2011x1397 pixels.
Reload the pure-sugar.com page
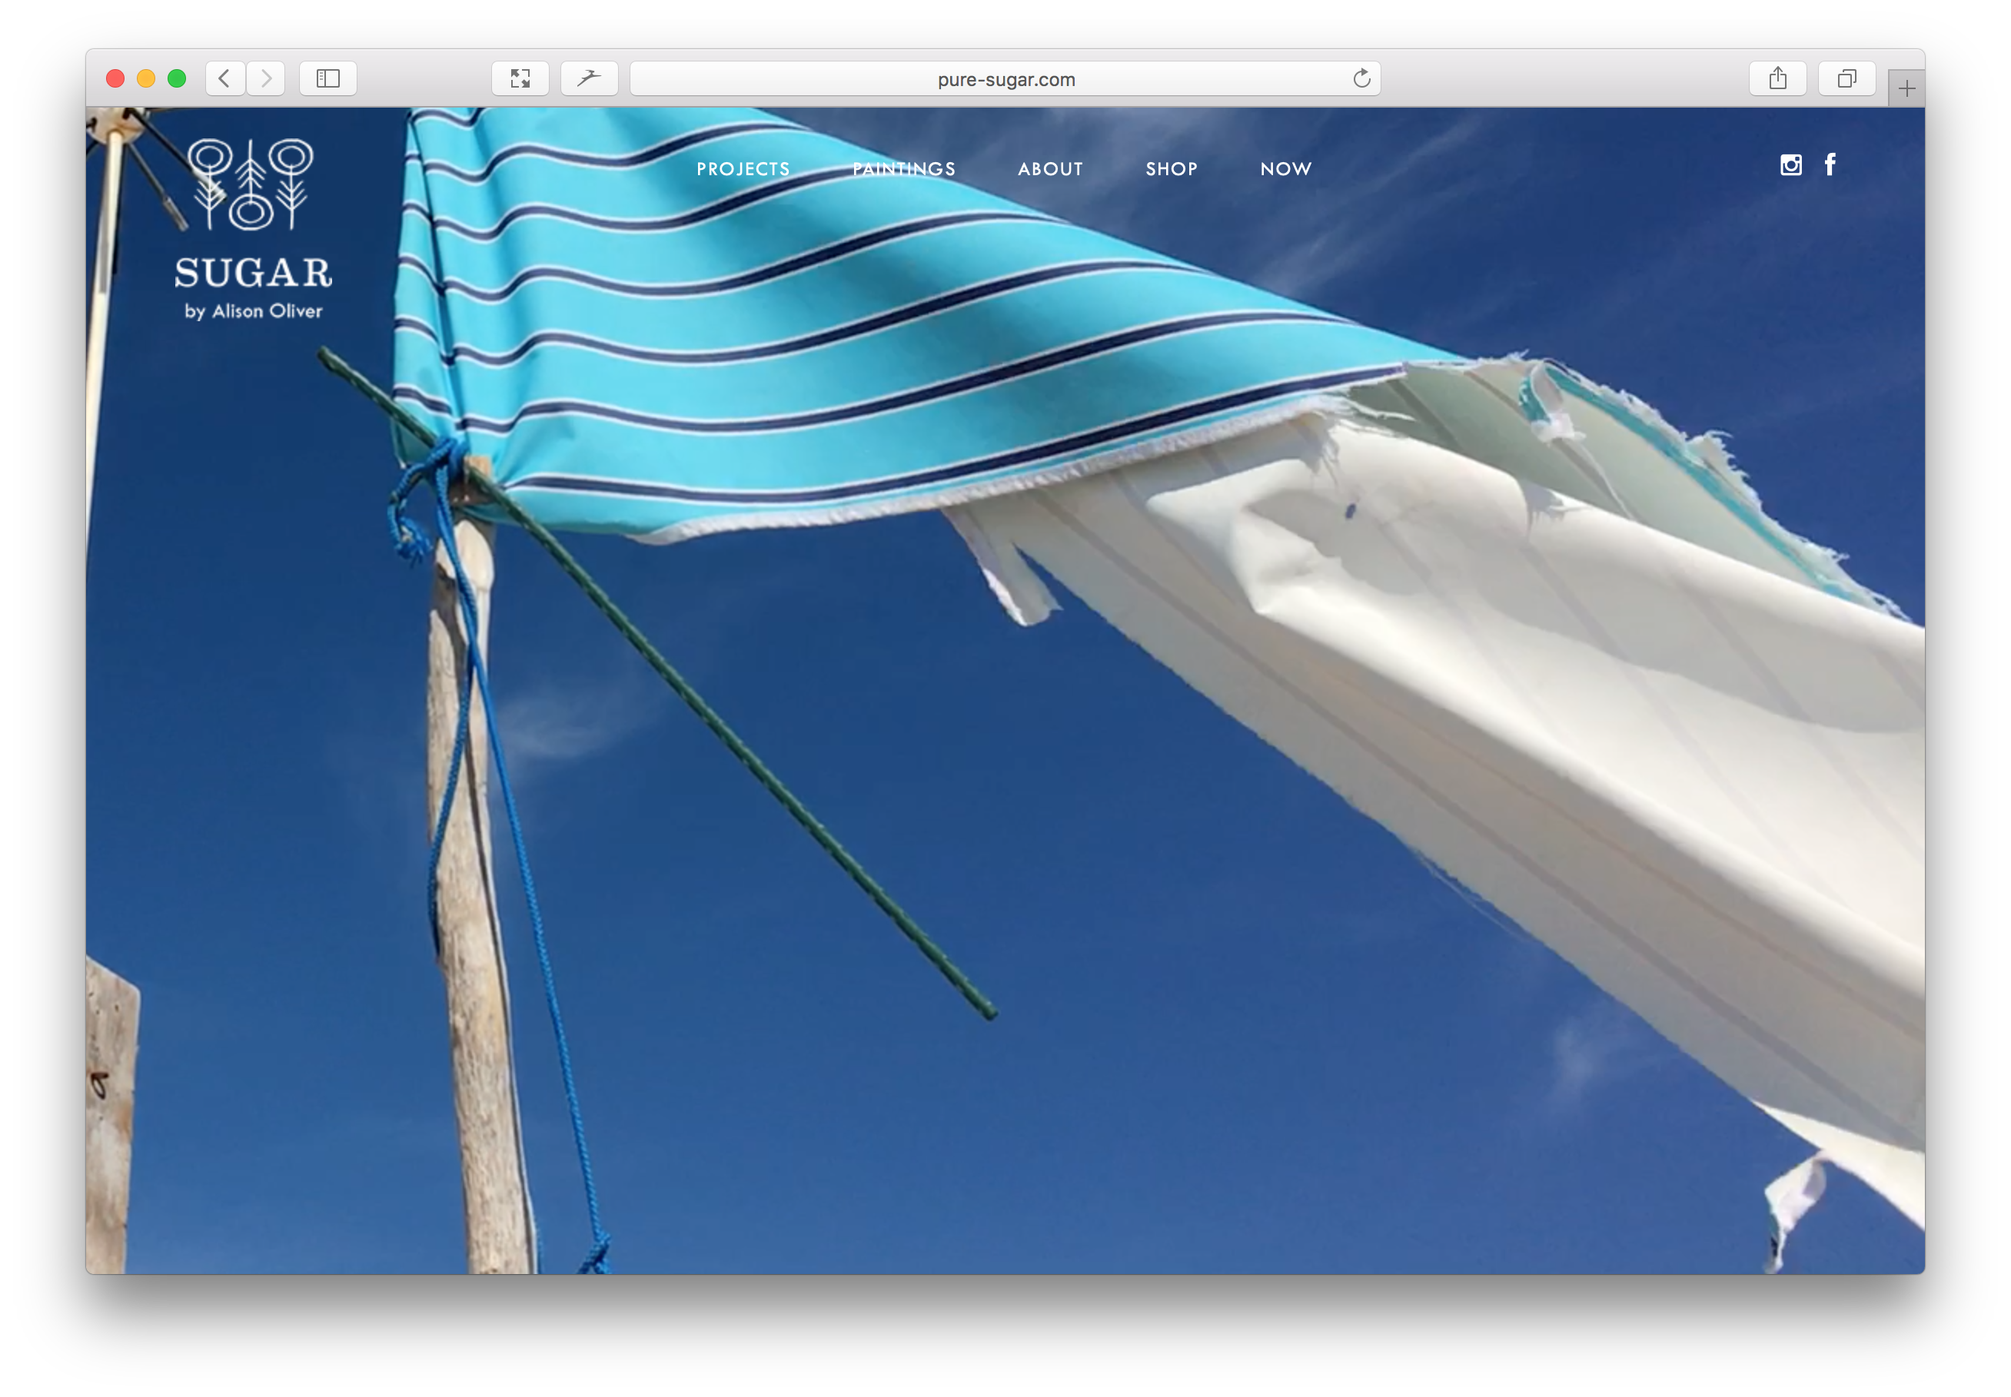[1361, 79]
